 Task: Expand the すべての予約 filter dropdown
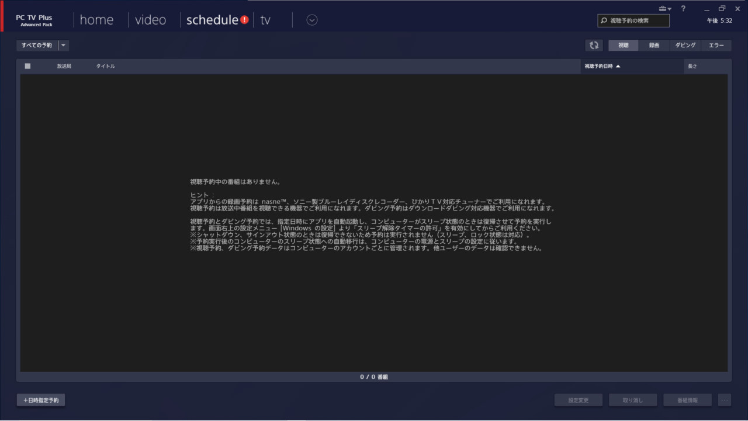coord(63,46)
